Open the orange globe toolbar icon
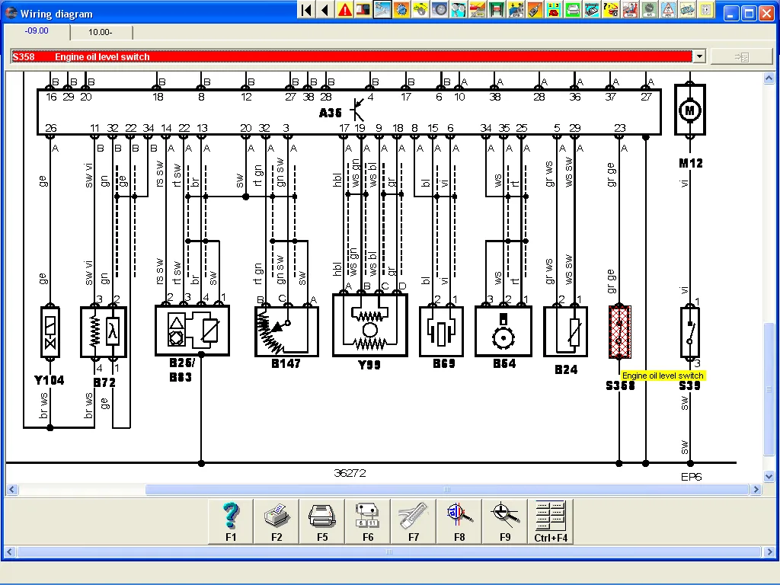This screenshot has width=780, height=585. tap(401, 9)
